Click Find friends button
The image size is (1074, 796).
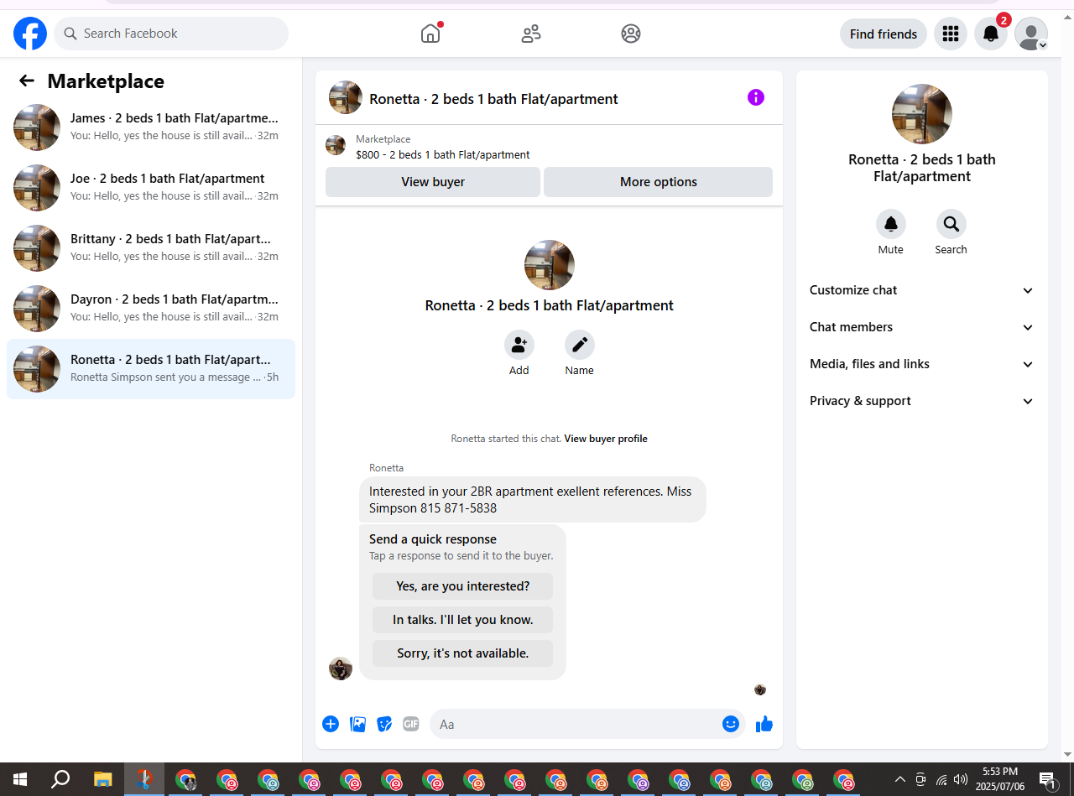tap(884, 34)
